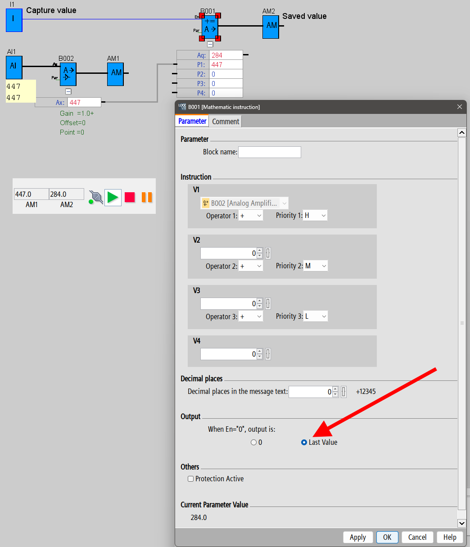Click the Capture value label
The width and height of the screenshot is (470, 547).
(51, 10)
